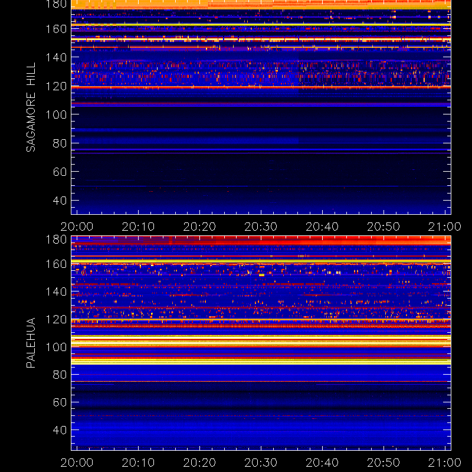Select the 40 label on Sagamore Hill axis
Image resolution: width=472 pixels, height=472 pixels.
[60, 200]
